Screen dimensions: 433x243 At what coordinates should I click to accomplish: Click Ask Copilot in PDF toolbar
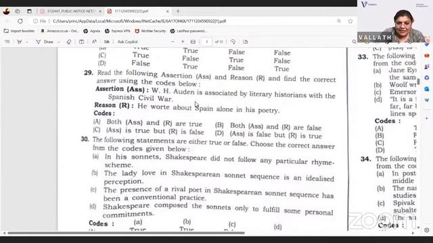[x=128, y=42]
